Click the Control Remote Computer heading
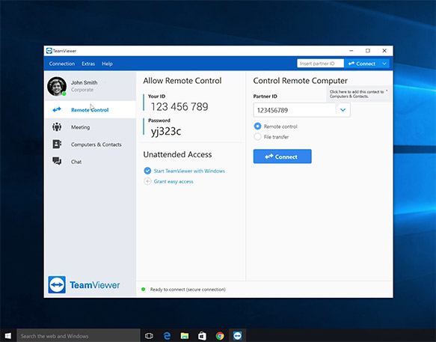 [301, 81]
